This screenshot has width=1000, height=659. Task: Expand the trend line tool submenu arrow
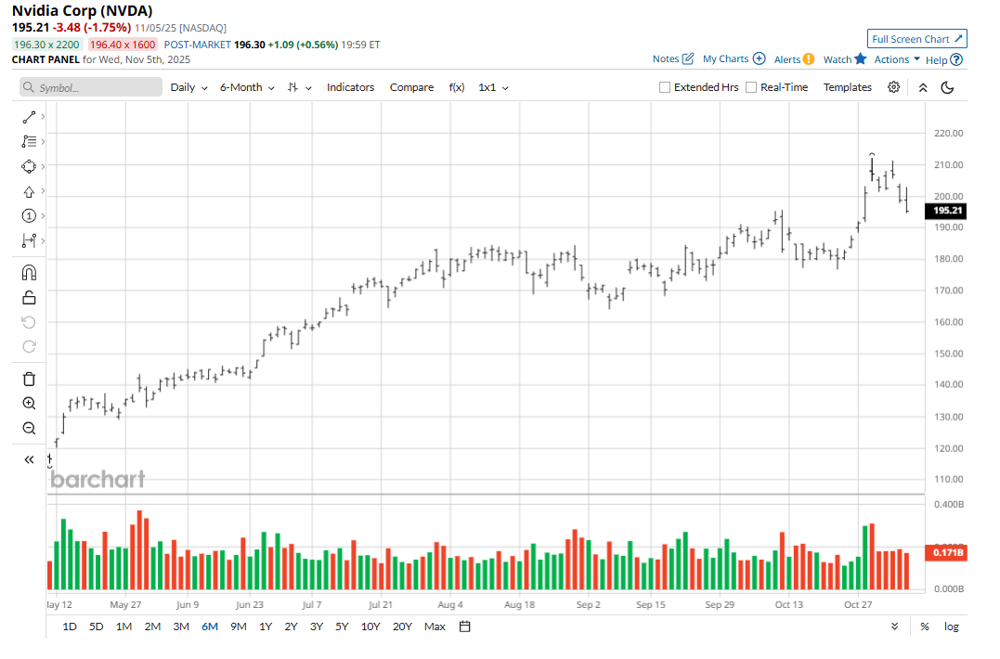click(x=43, y=117)
